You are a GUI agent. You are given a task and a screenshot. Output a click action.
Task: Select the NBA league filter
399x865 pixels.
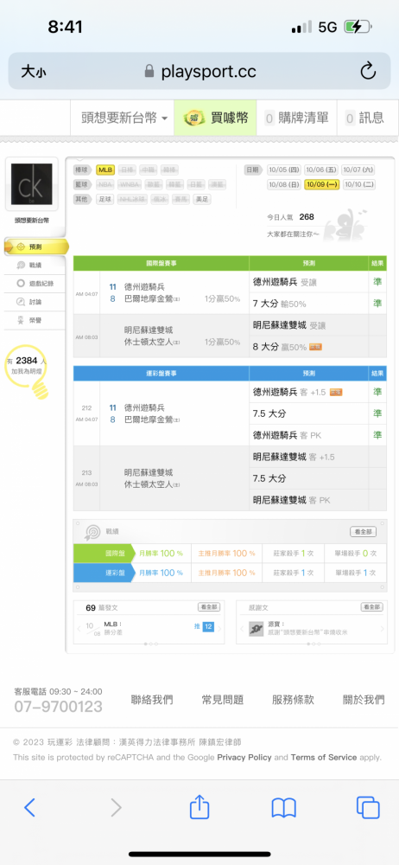click(105, 185)
